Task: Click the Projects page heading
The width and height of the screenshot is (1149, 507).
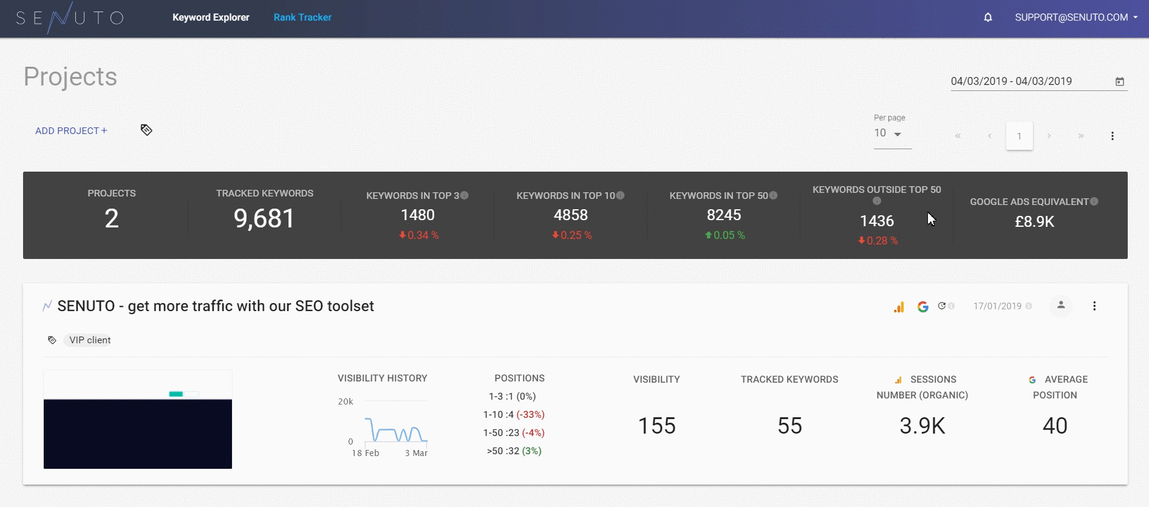Action: click(x=70, y=77)
